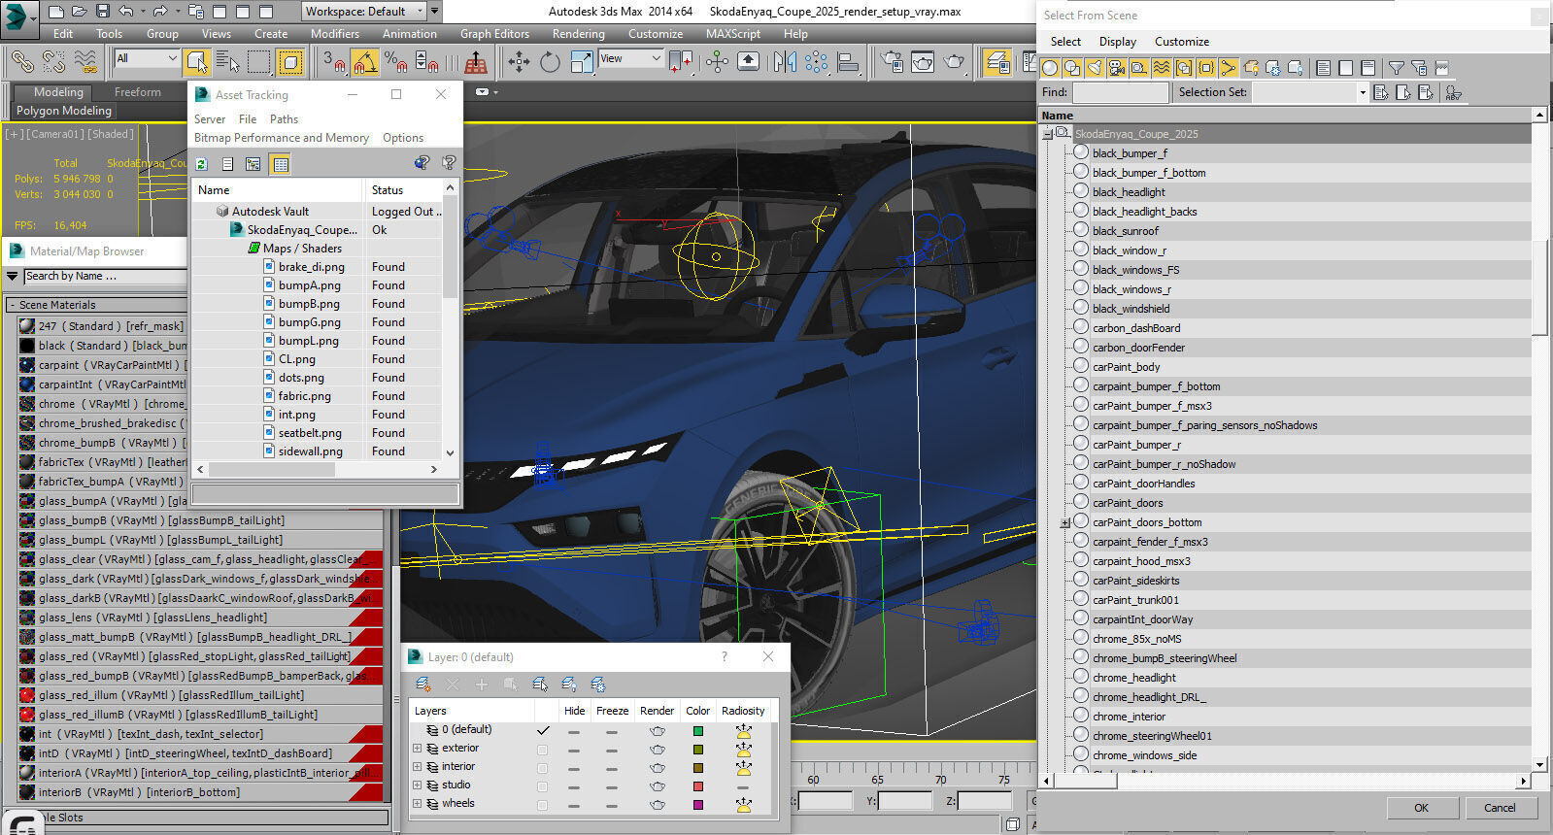
Task: Toggle Angle Snap in main toolbar
Action: click(365, 62)
